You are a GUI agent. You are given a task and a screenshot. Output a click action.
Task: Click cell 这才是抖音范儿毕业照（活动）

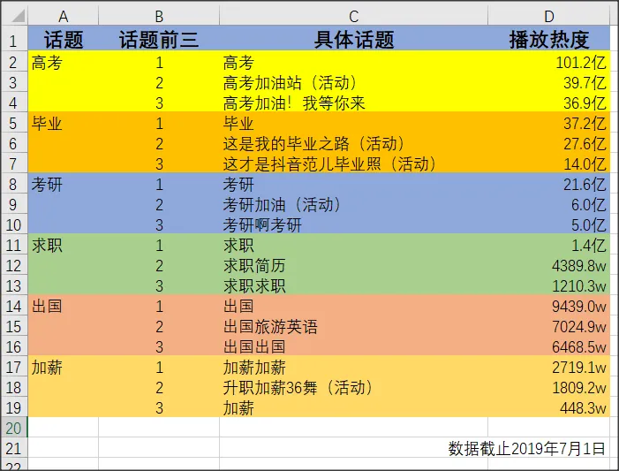click(x=354, y=164)
